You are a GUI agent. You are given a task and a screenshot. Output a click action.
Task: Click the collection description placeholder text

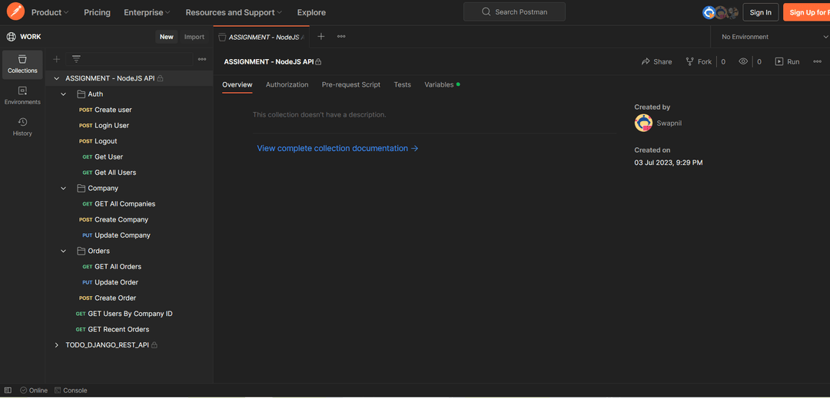pos(320,114)
